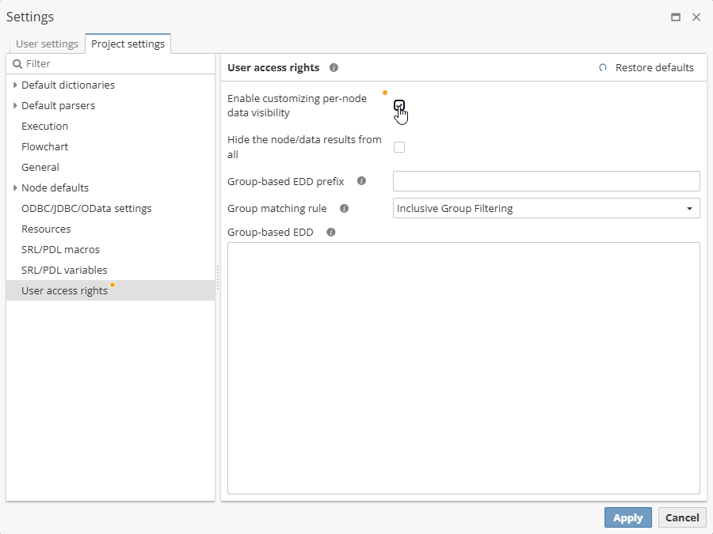
Task: Click the Apply button
Action: point(627,517)
